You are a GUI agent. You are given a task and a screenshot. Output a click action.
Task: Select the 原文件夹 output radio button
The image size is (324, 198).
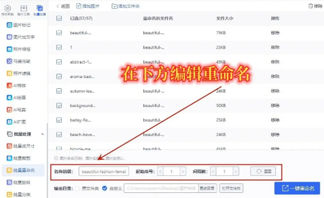(77, 188)
